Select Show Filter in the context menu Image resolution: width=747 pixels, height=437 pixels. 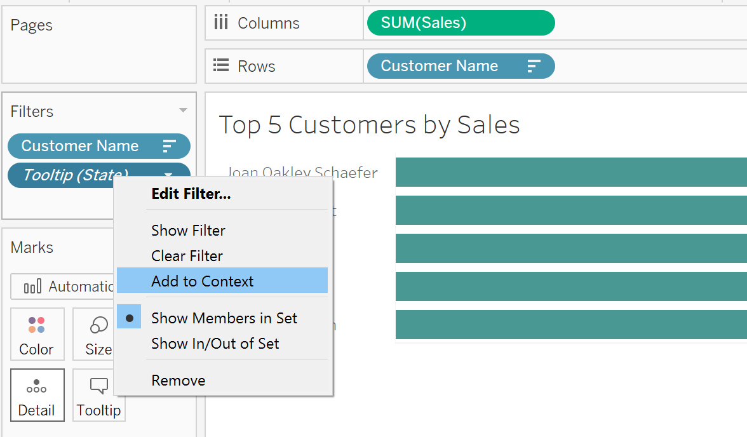click(x=222, y=231)
